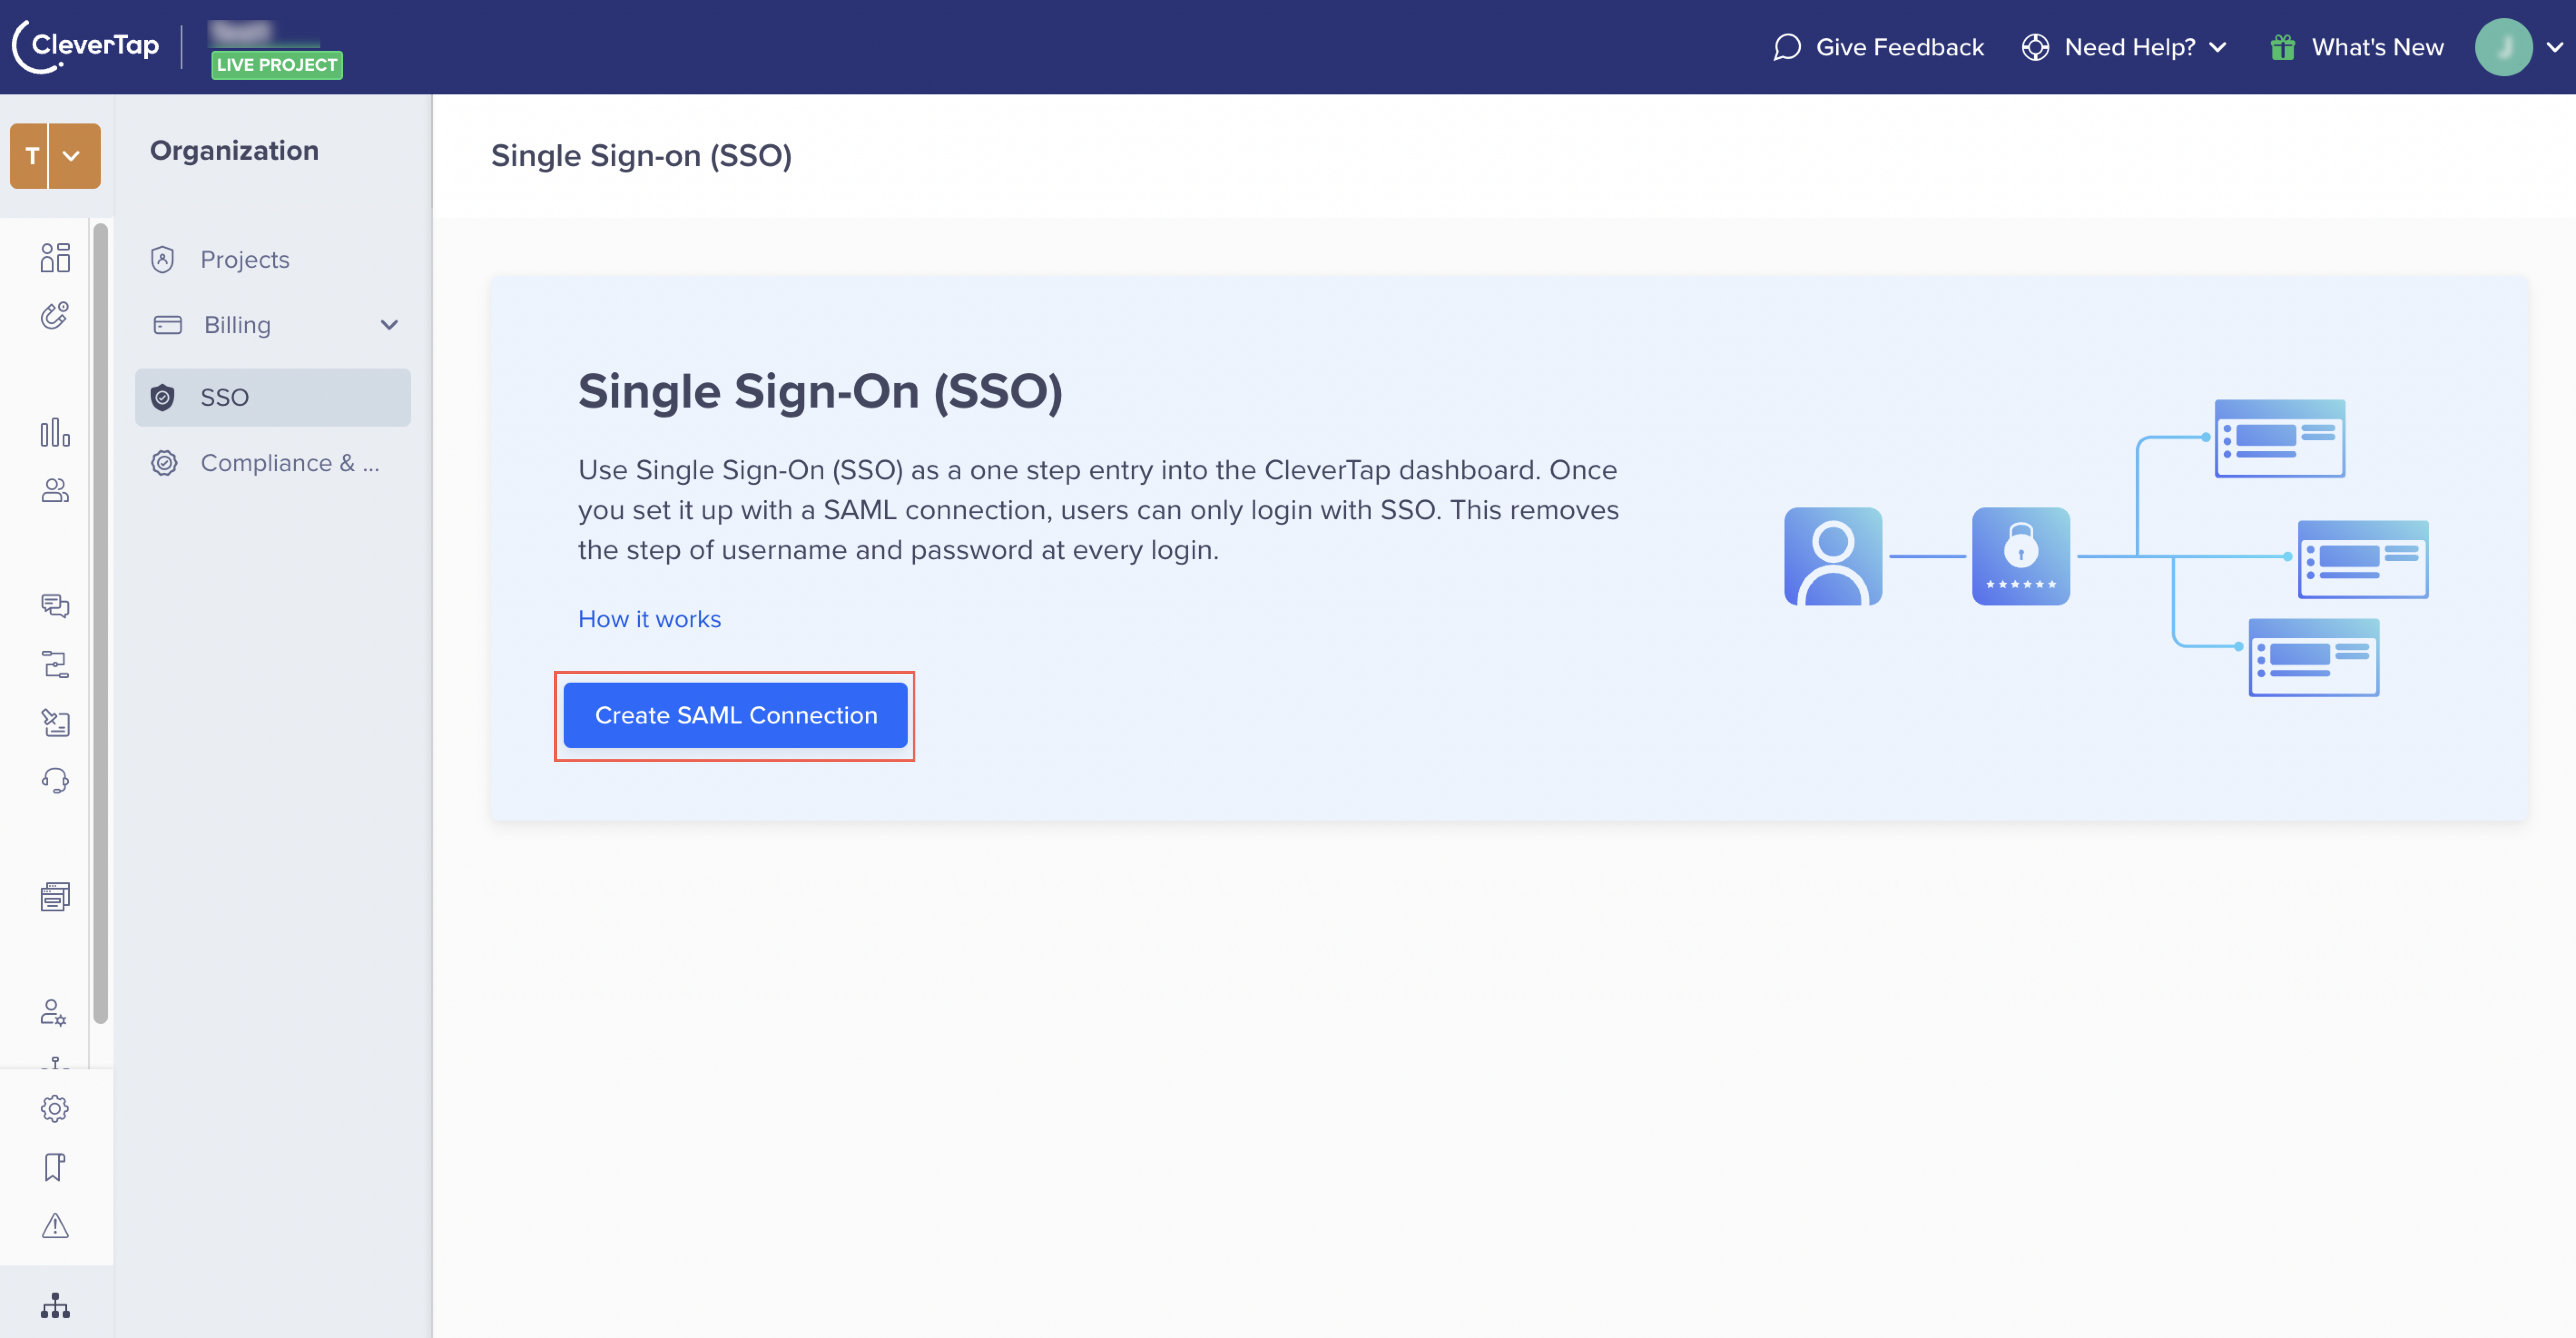Open the dashboards grid icon in sidebar

55,258
